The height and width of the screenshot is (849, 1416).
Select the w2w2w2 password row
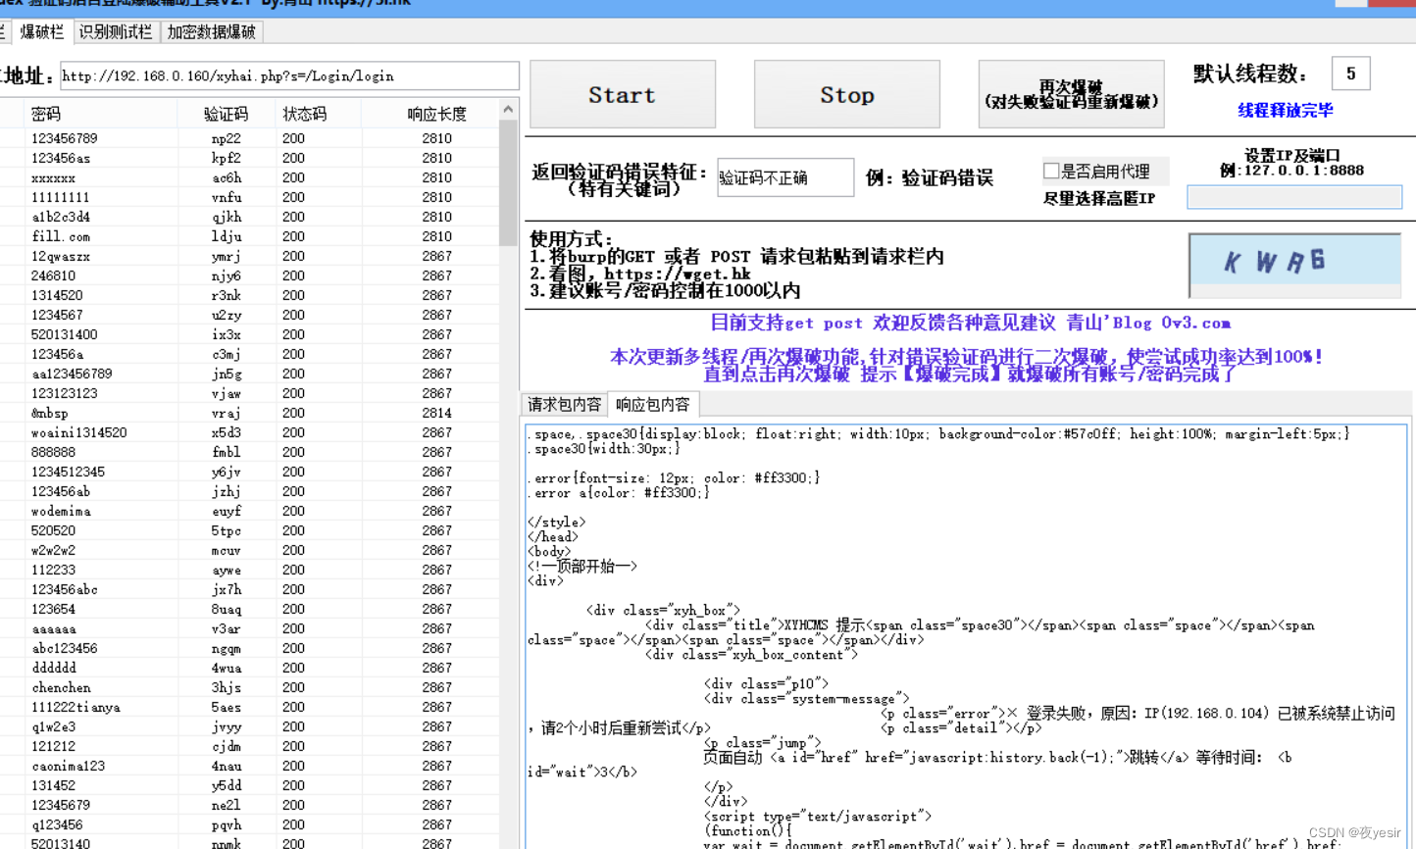pyautogui.click(x=249, y=550)
